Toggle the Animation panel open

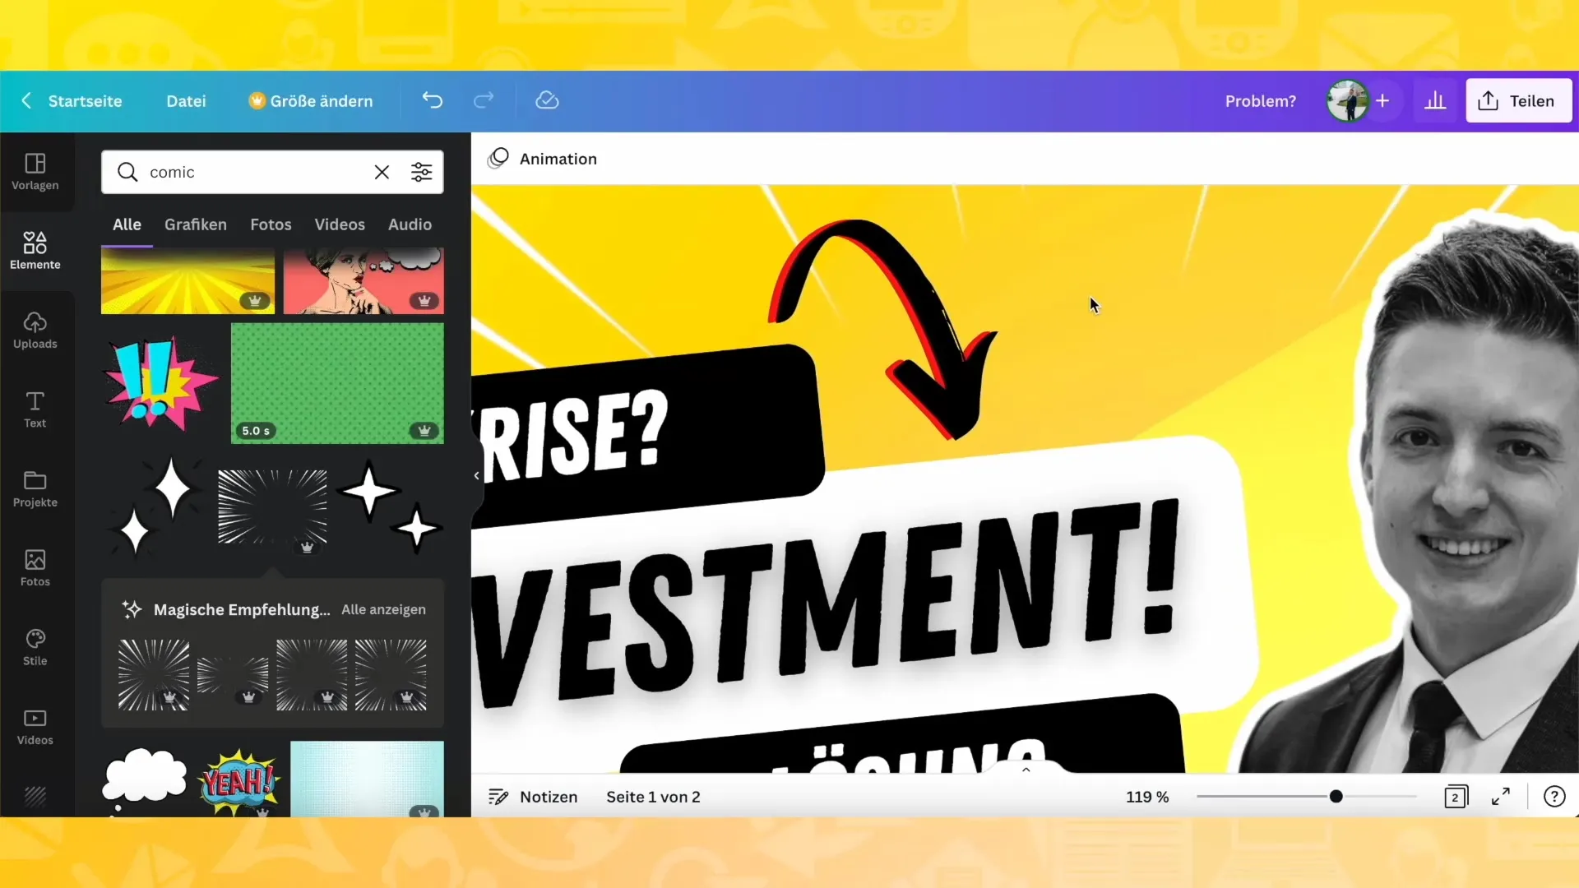[x=544, y=157]
